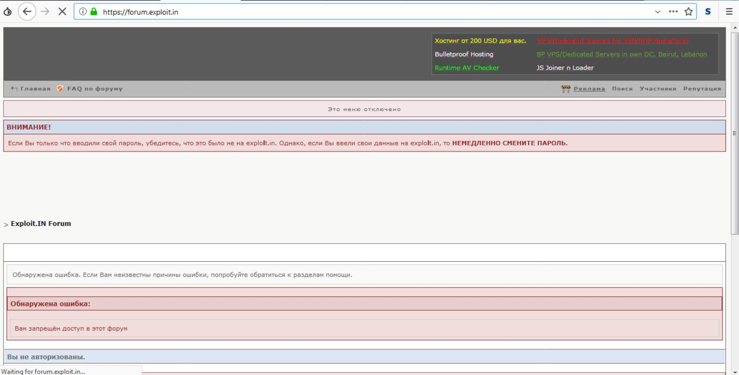The width and height of the screenshot is (739, 375).
Task: Open the Главная navigation item
Action: [x=31, y=89]
